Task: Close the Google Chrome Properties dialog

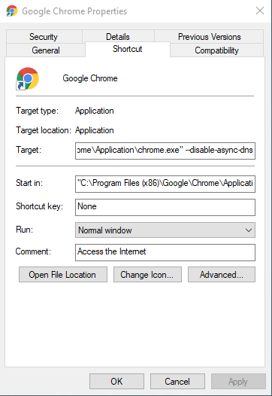Action: click(260, 11)
